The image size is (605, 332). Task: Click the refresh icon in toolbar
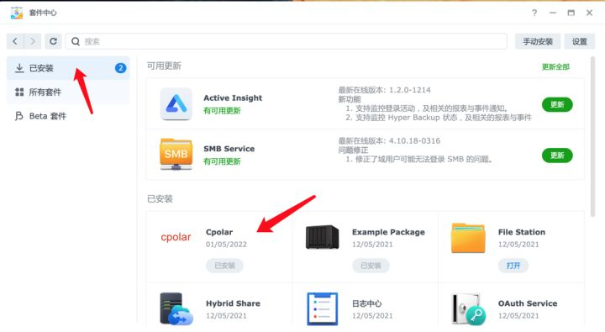tap(53, 41)
